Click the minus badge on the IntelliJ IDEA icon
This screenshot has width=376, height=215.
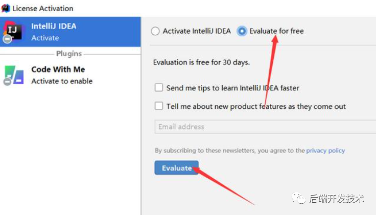7,39
